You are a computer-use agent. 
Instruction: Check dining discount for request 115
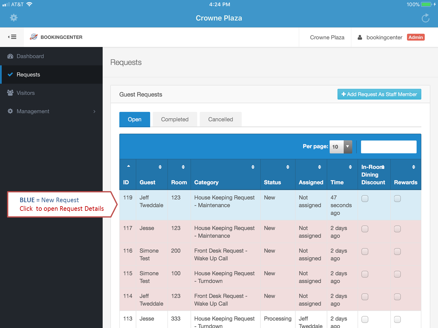click(x=365, y=274)
